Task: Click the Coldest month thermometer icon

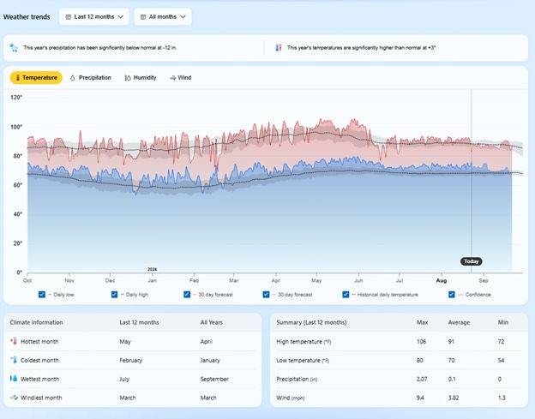Action: tap(14, 360)
